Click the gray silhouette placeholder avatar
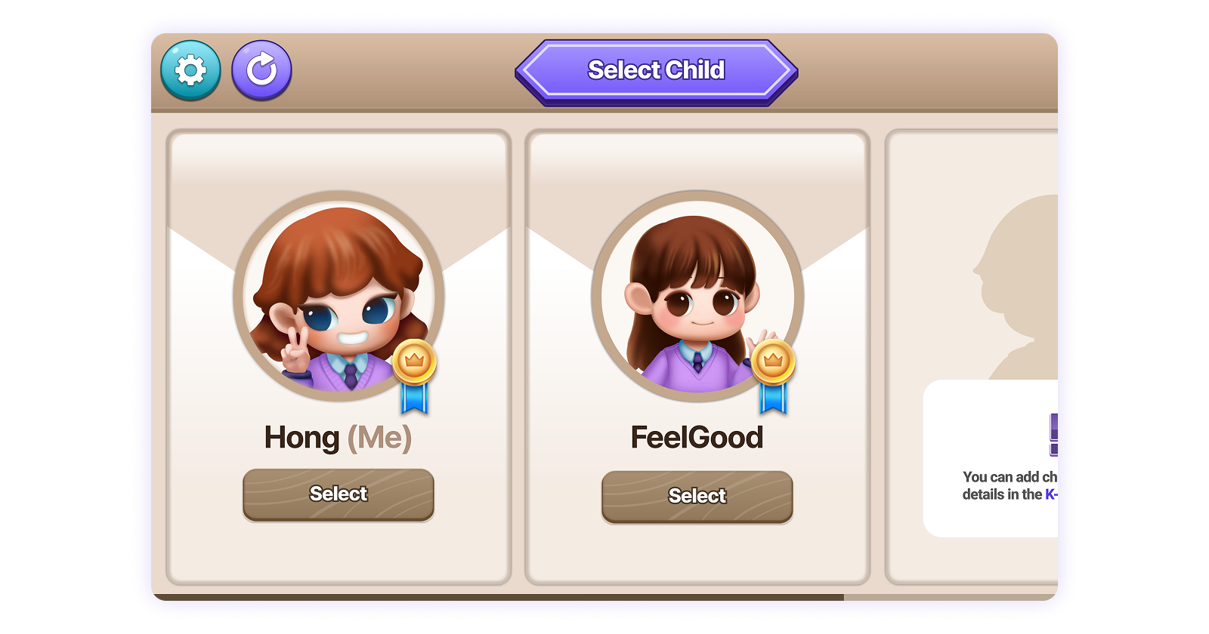 click(1016, 287)
